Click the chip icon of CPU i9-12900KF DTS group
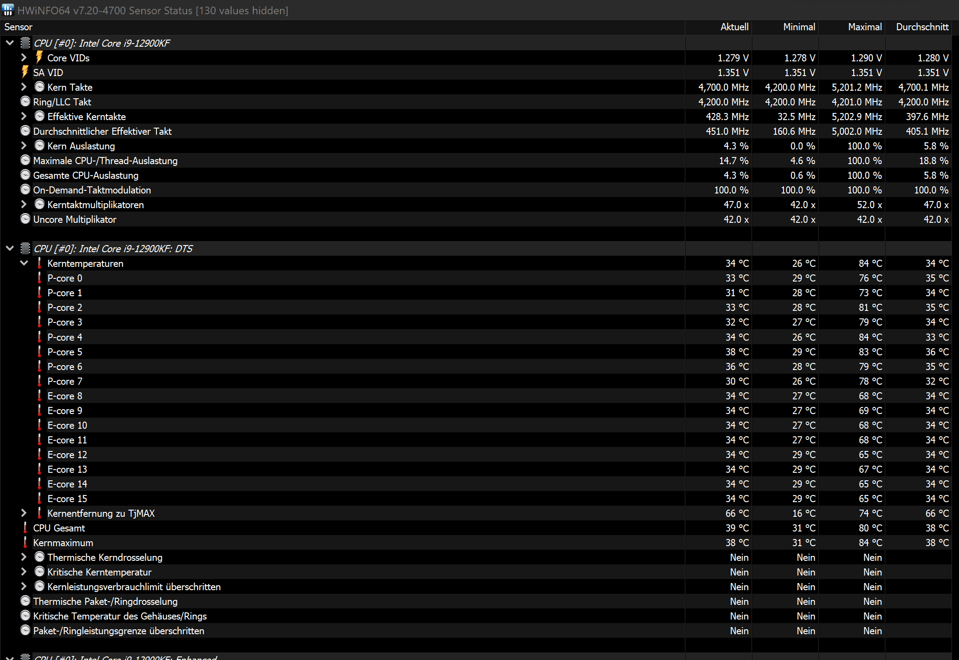 click(x=25, y=248)
